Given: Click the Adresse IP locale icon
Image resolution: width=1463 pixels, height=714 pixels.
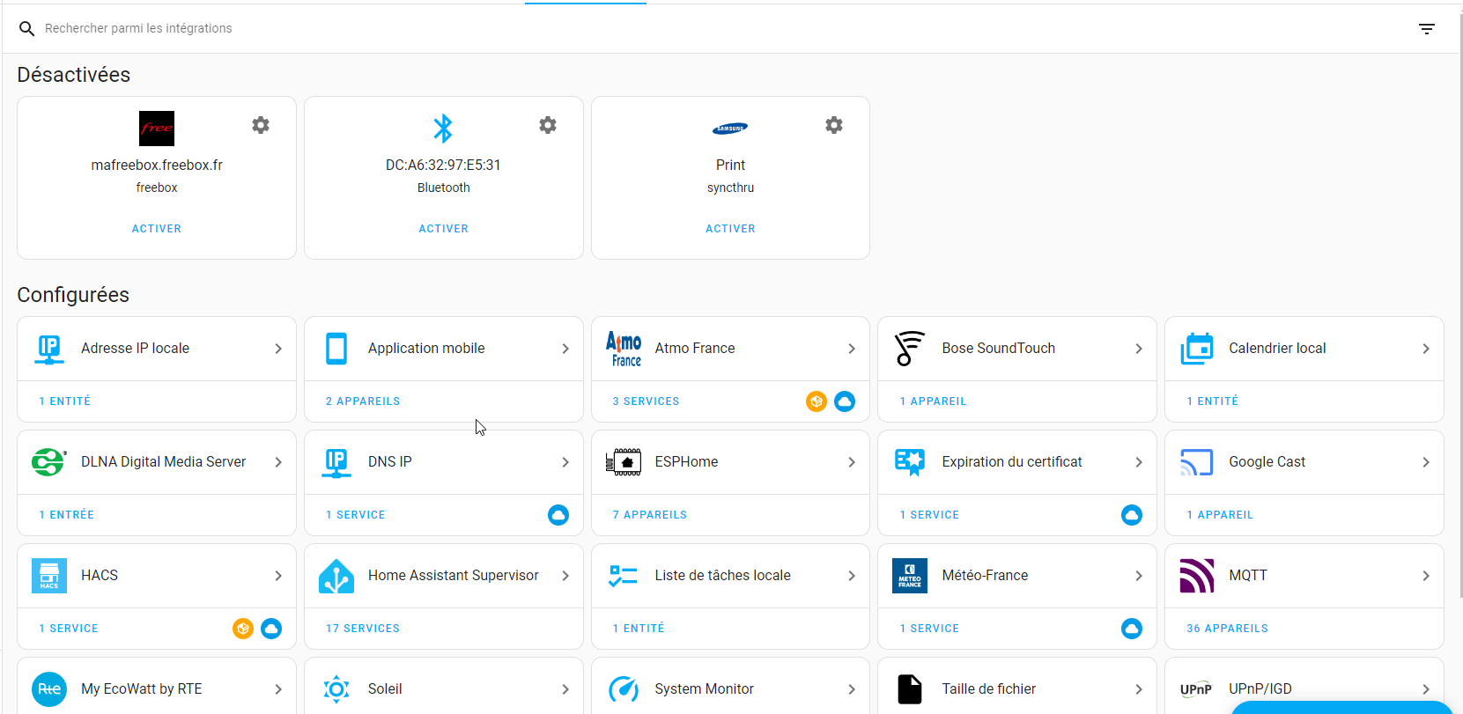Looking at the screenshot, I should click(x=49, y=349).
